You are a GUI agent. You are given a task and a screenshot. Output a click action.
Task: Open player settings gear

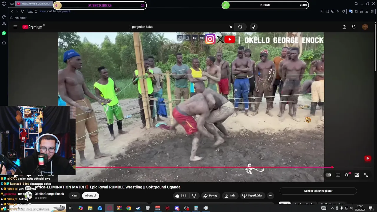(348, 175)
